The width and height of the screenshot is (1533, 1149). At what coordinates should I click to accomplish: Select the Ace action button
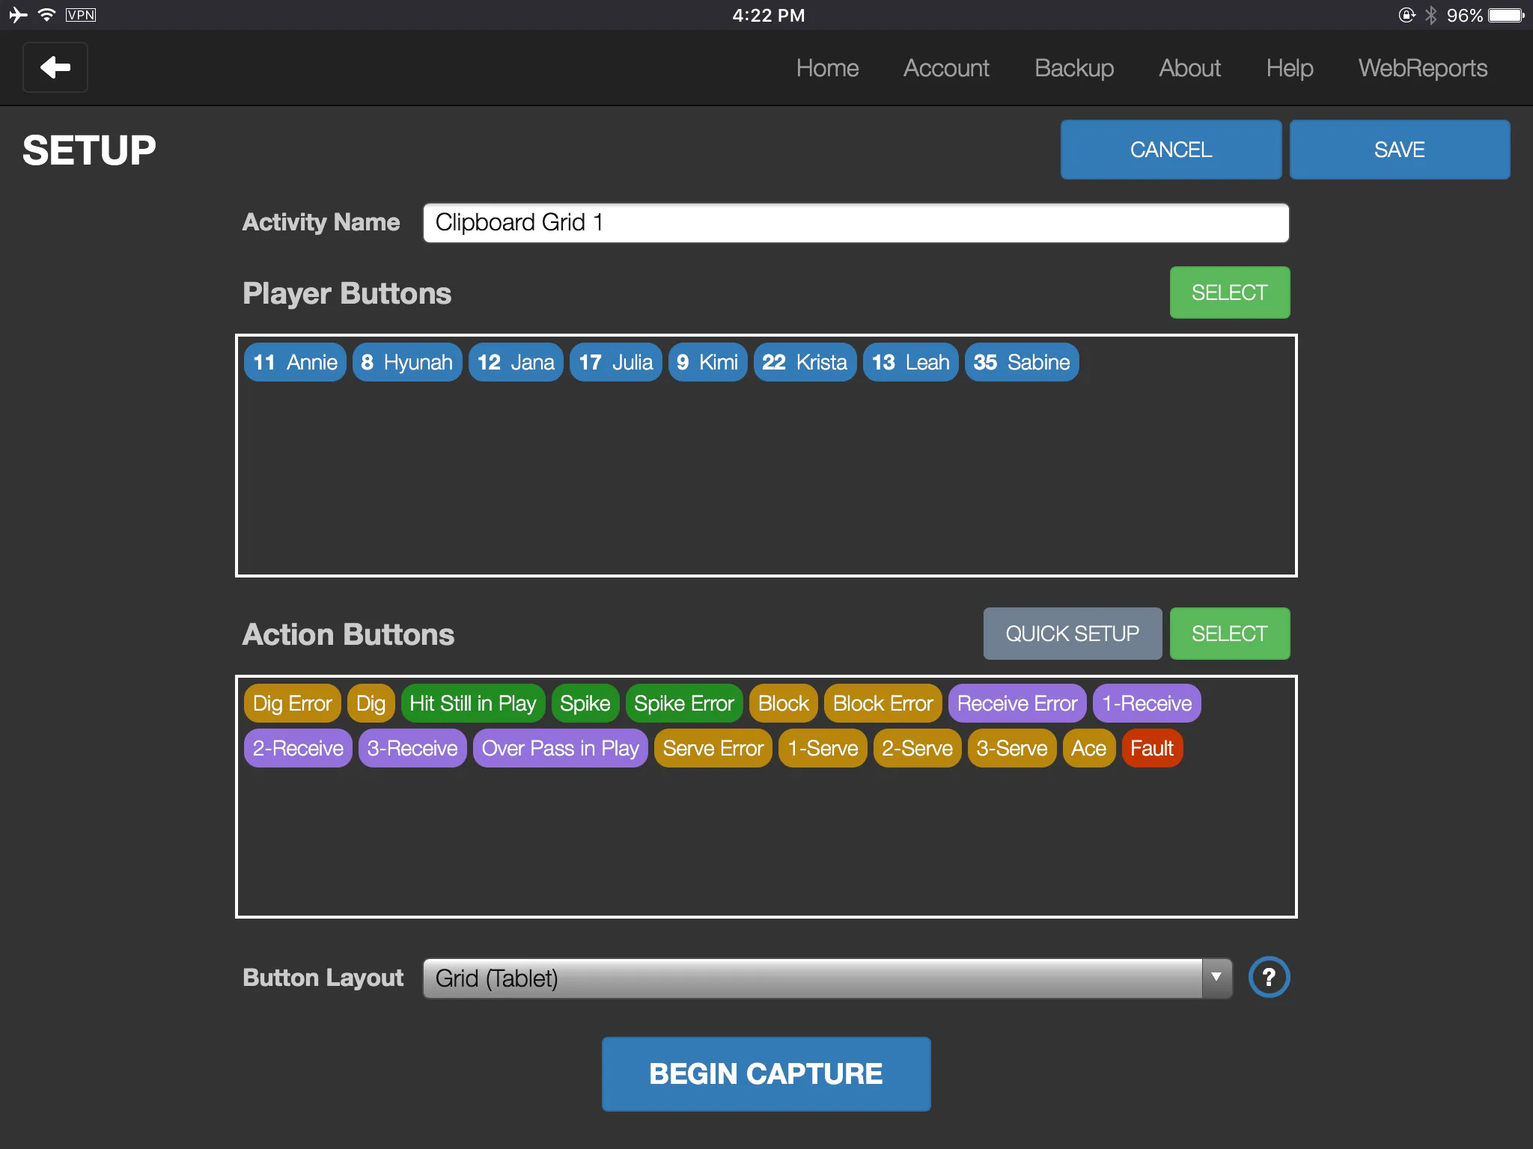[1088, 747]
